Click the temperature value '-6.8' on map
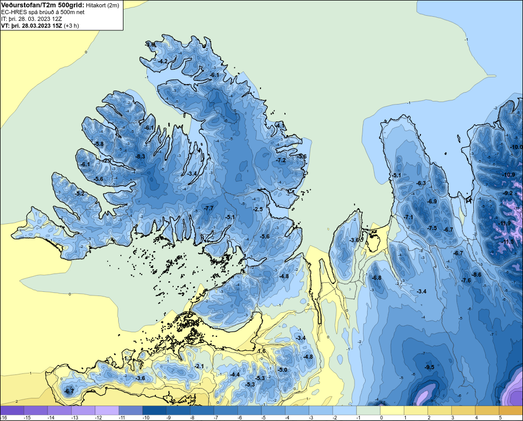523x421 pixels. [377, 278]
